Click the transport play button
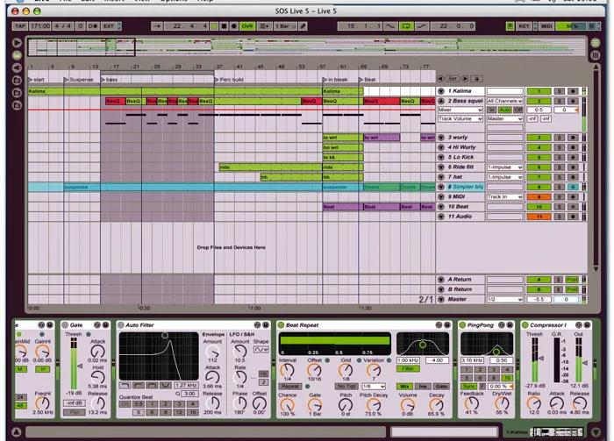Viewport: 614px width, 441px height. [x=214, y=26]
